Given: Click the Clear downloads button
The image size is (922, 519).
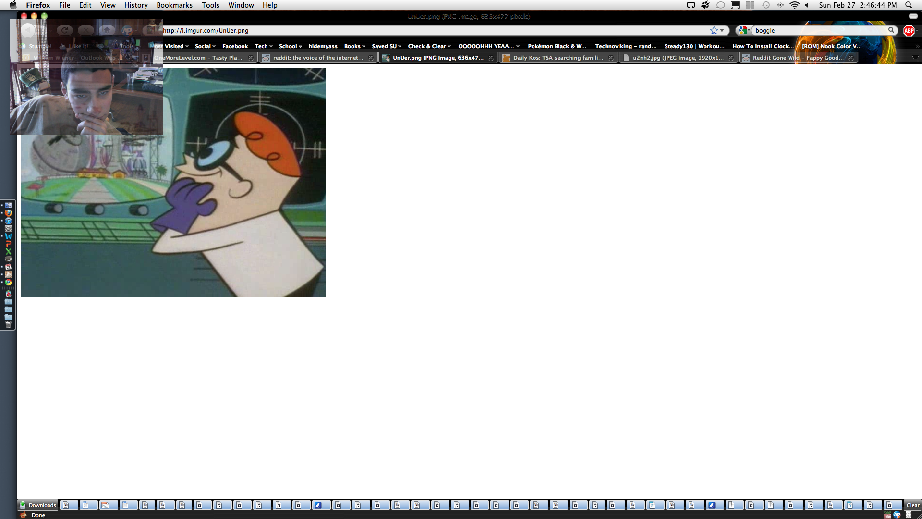Looking at the screenshot, I should click(912, 505).
